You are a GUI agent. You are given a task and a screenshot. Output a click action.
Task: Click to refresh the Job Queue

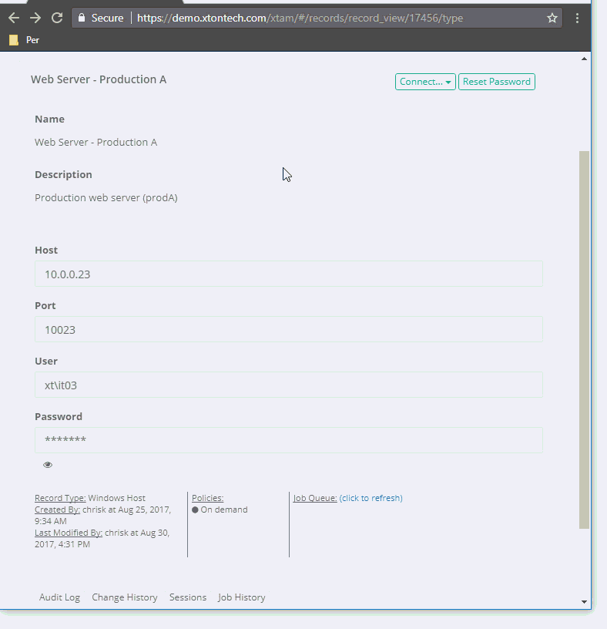371,498
